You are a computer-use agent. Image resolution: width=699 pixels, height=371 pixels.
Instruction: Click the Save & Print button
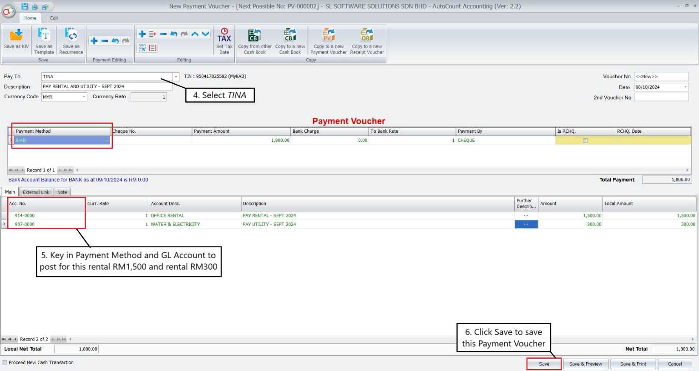pyautogui.click(x=633, y=364)
